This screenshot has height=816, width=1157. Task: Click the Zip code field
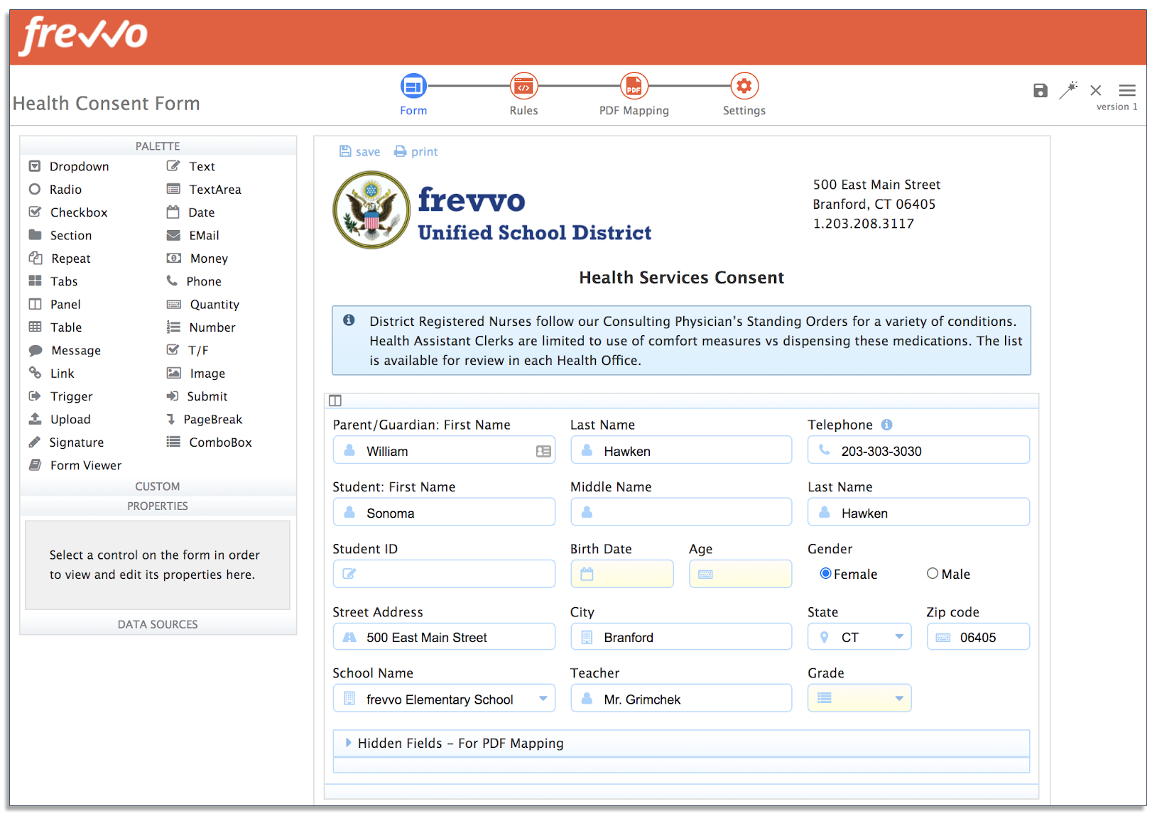click(x=978, y=637)
